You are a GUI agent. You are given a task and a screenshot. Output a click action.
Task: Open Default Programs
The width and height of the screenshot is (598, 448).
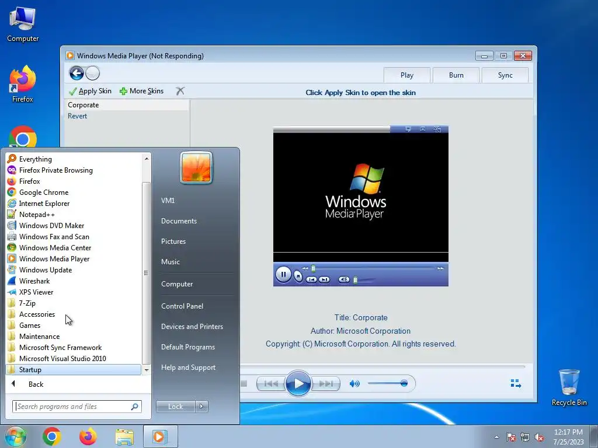(187, 347)
